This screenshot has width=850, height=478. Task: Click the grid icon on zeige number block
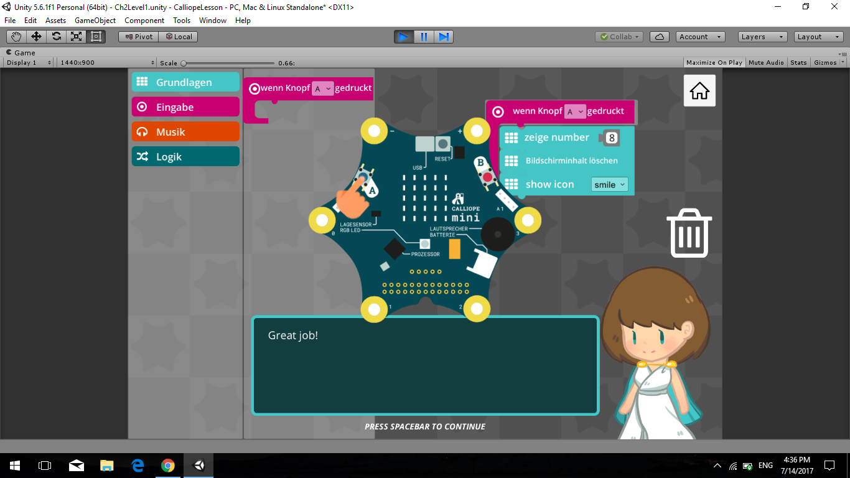pyautogui.click(x=511, y=138)
